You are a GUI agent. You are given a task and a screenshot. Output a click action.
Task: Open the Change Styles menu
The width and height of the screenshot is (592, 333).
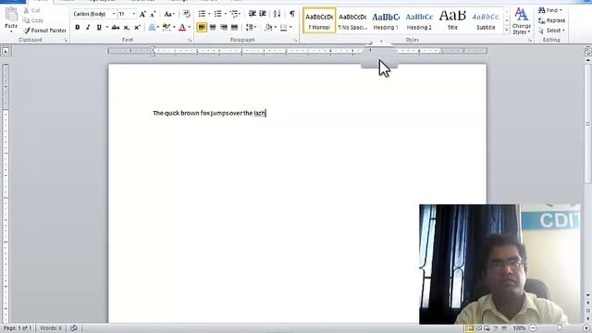(x=521, y=20)
